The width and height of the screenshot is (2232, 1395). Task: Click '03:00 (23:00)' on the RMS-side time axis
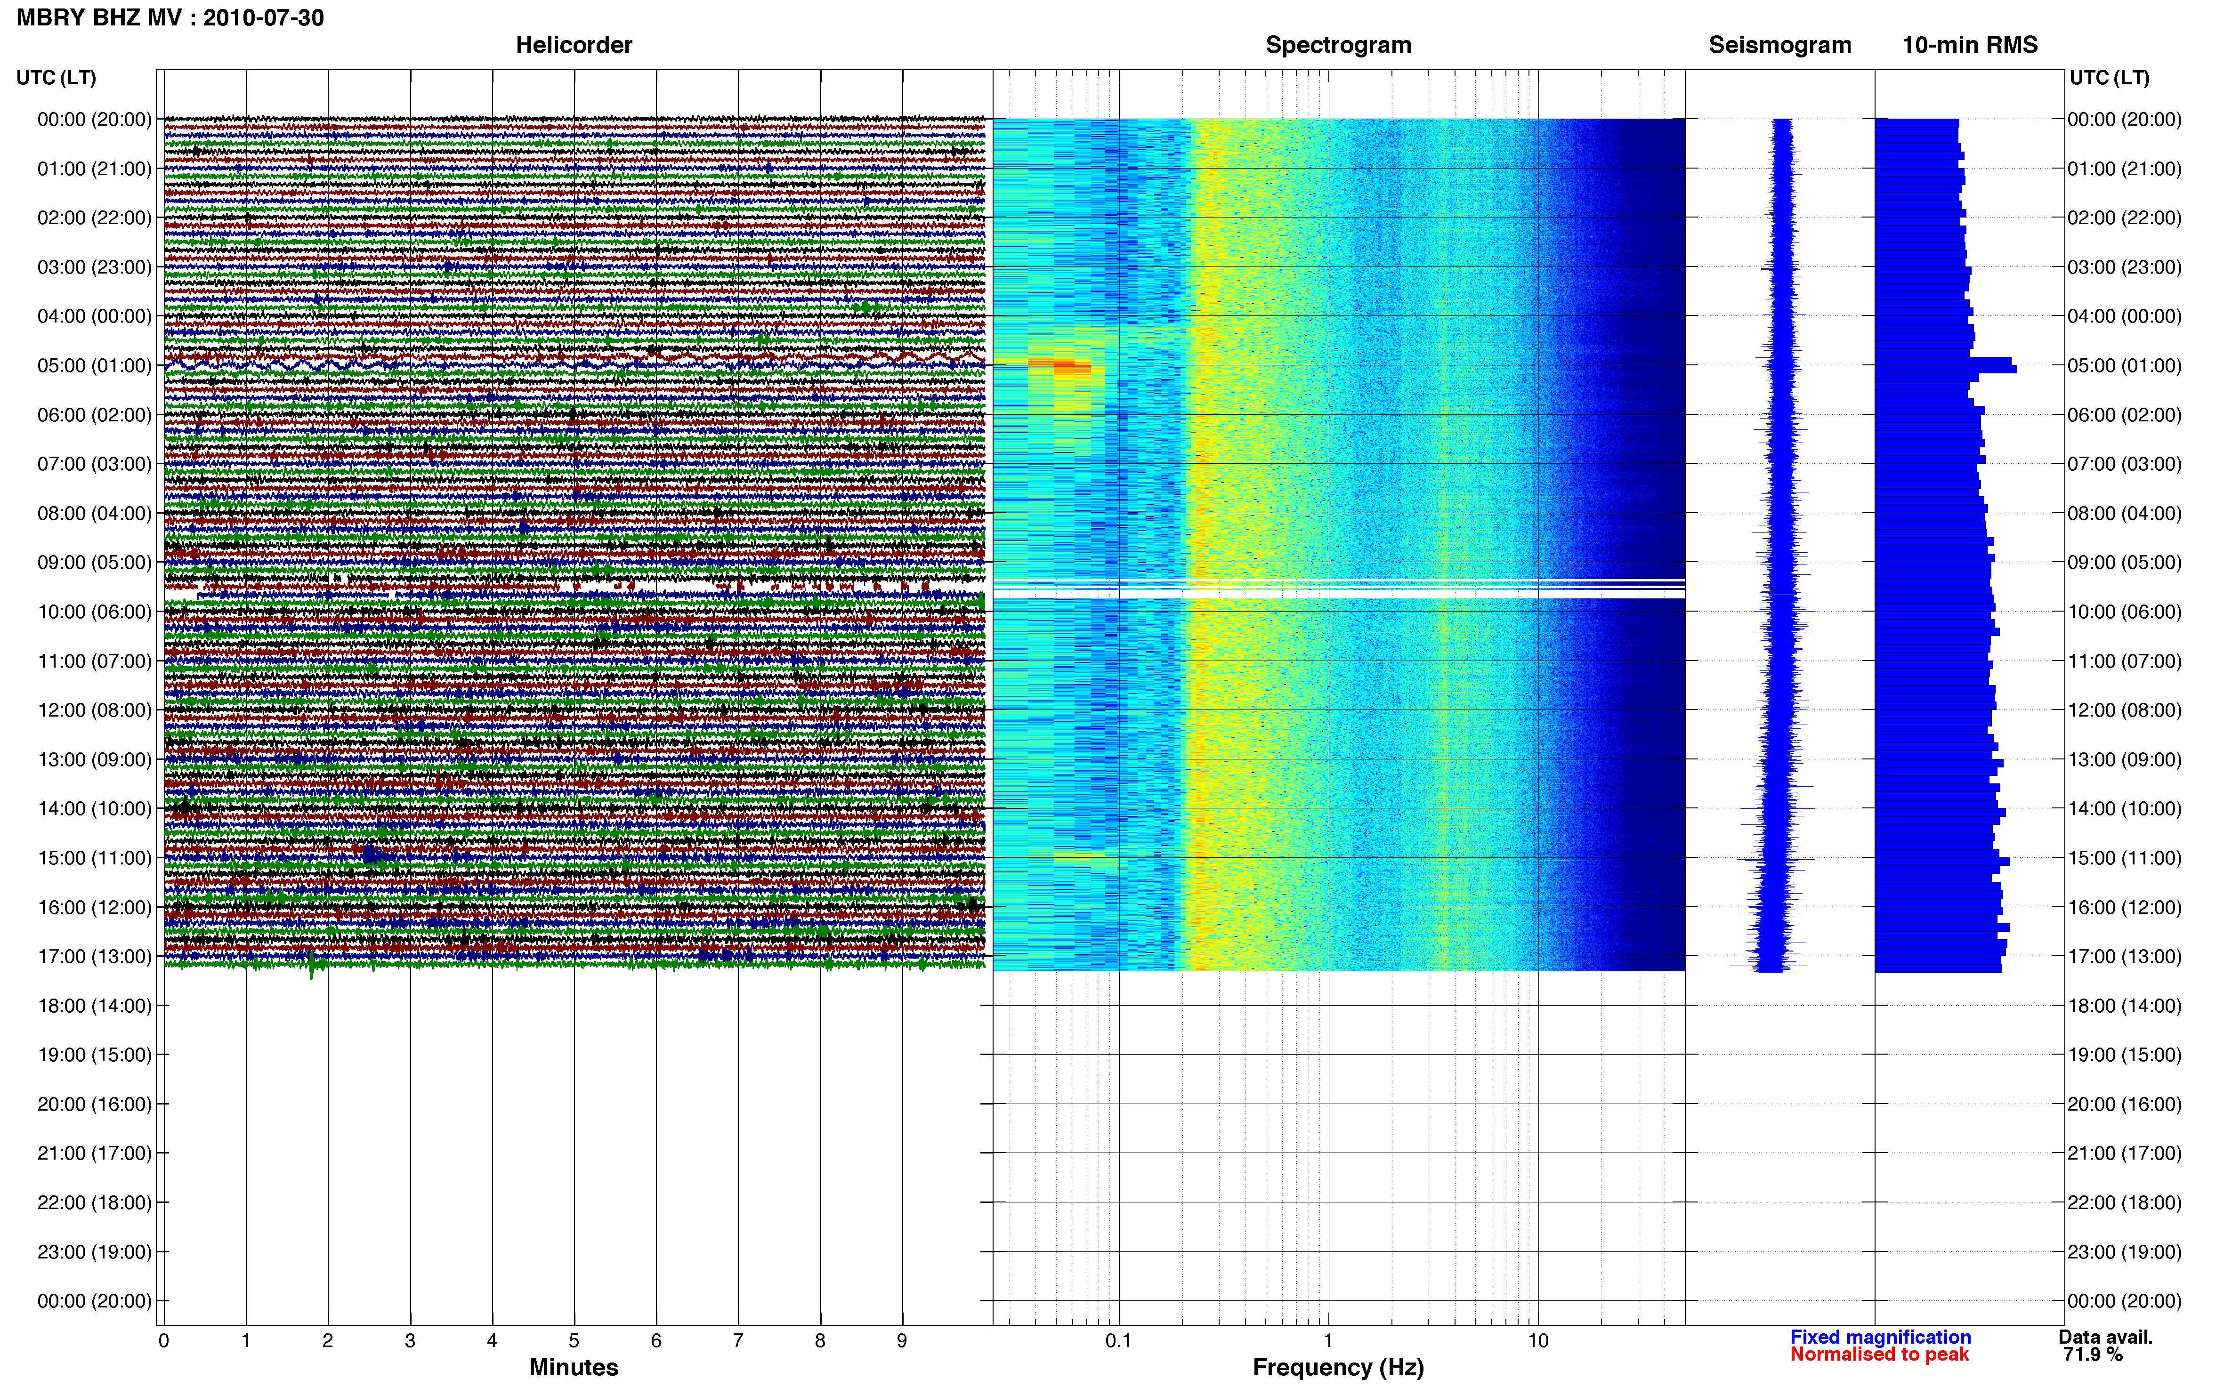[x=2124, y=267]
